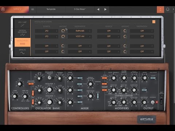Load the previous preset with left arrow
Viewport: 175px width, 131px height.
(98, 9)
